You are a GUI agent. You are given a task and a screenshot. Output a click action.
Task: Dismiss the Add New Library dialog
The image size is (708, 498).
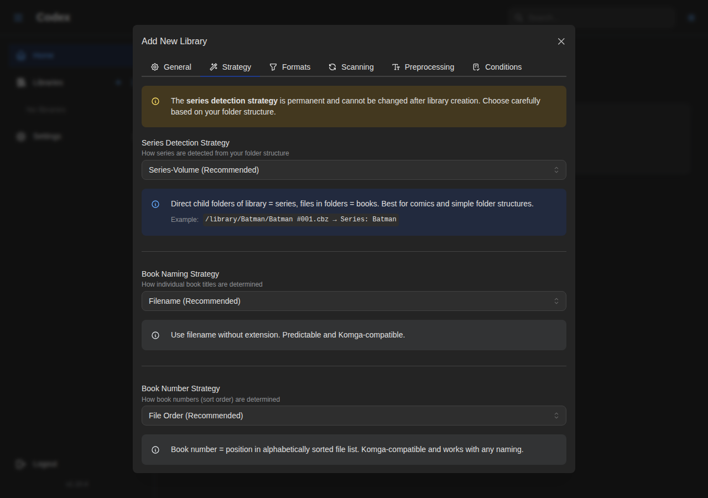[561, 41]
